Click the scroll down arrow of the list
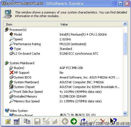This screenshot has height=127, width=131. 125,113
